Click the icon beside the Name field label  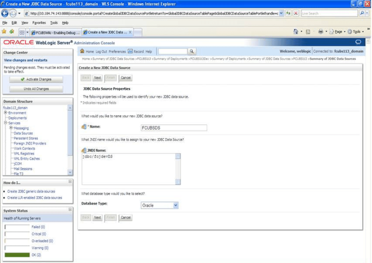[x=84, y=127]
